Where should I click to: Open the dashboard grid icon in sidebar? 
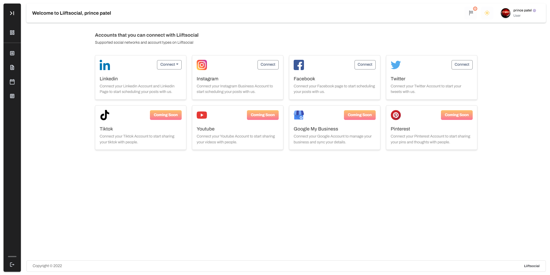(x=12, y=33)
